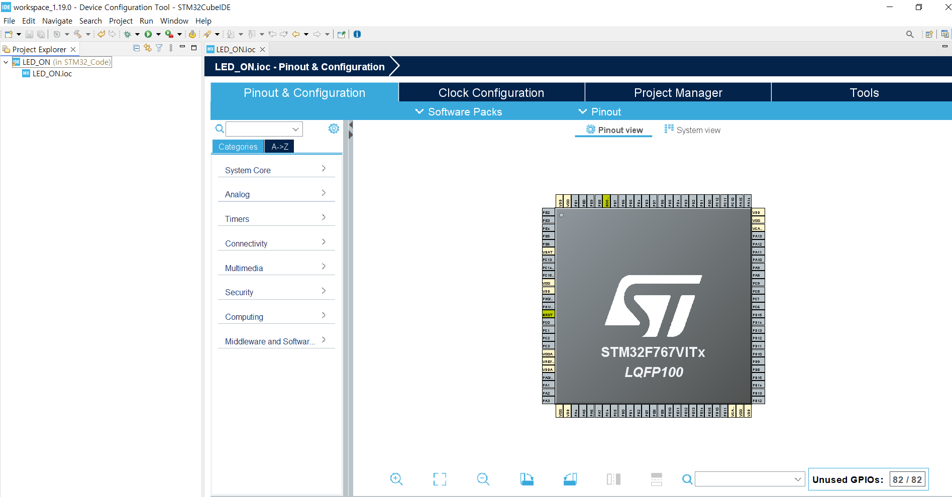Click the Unused GPIOs count field
The height and width of the screenshot is (497, 952).
[x=907, y=479]
